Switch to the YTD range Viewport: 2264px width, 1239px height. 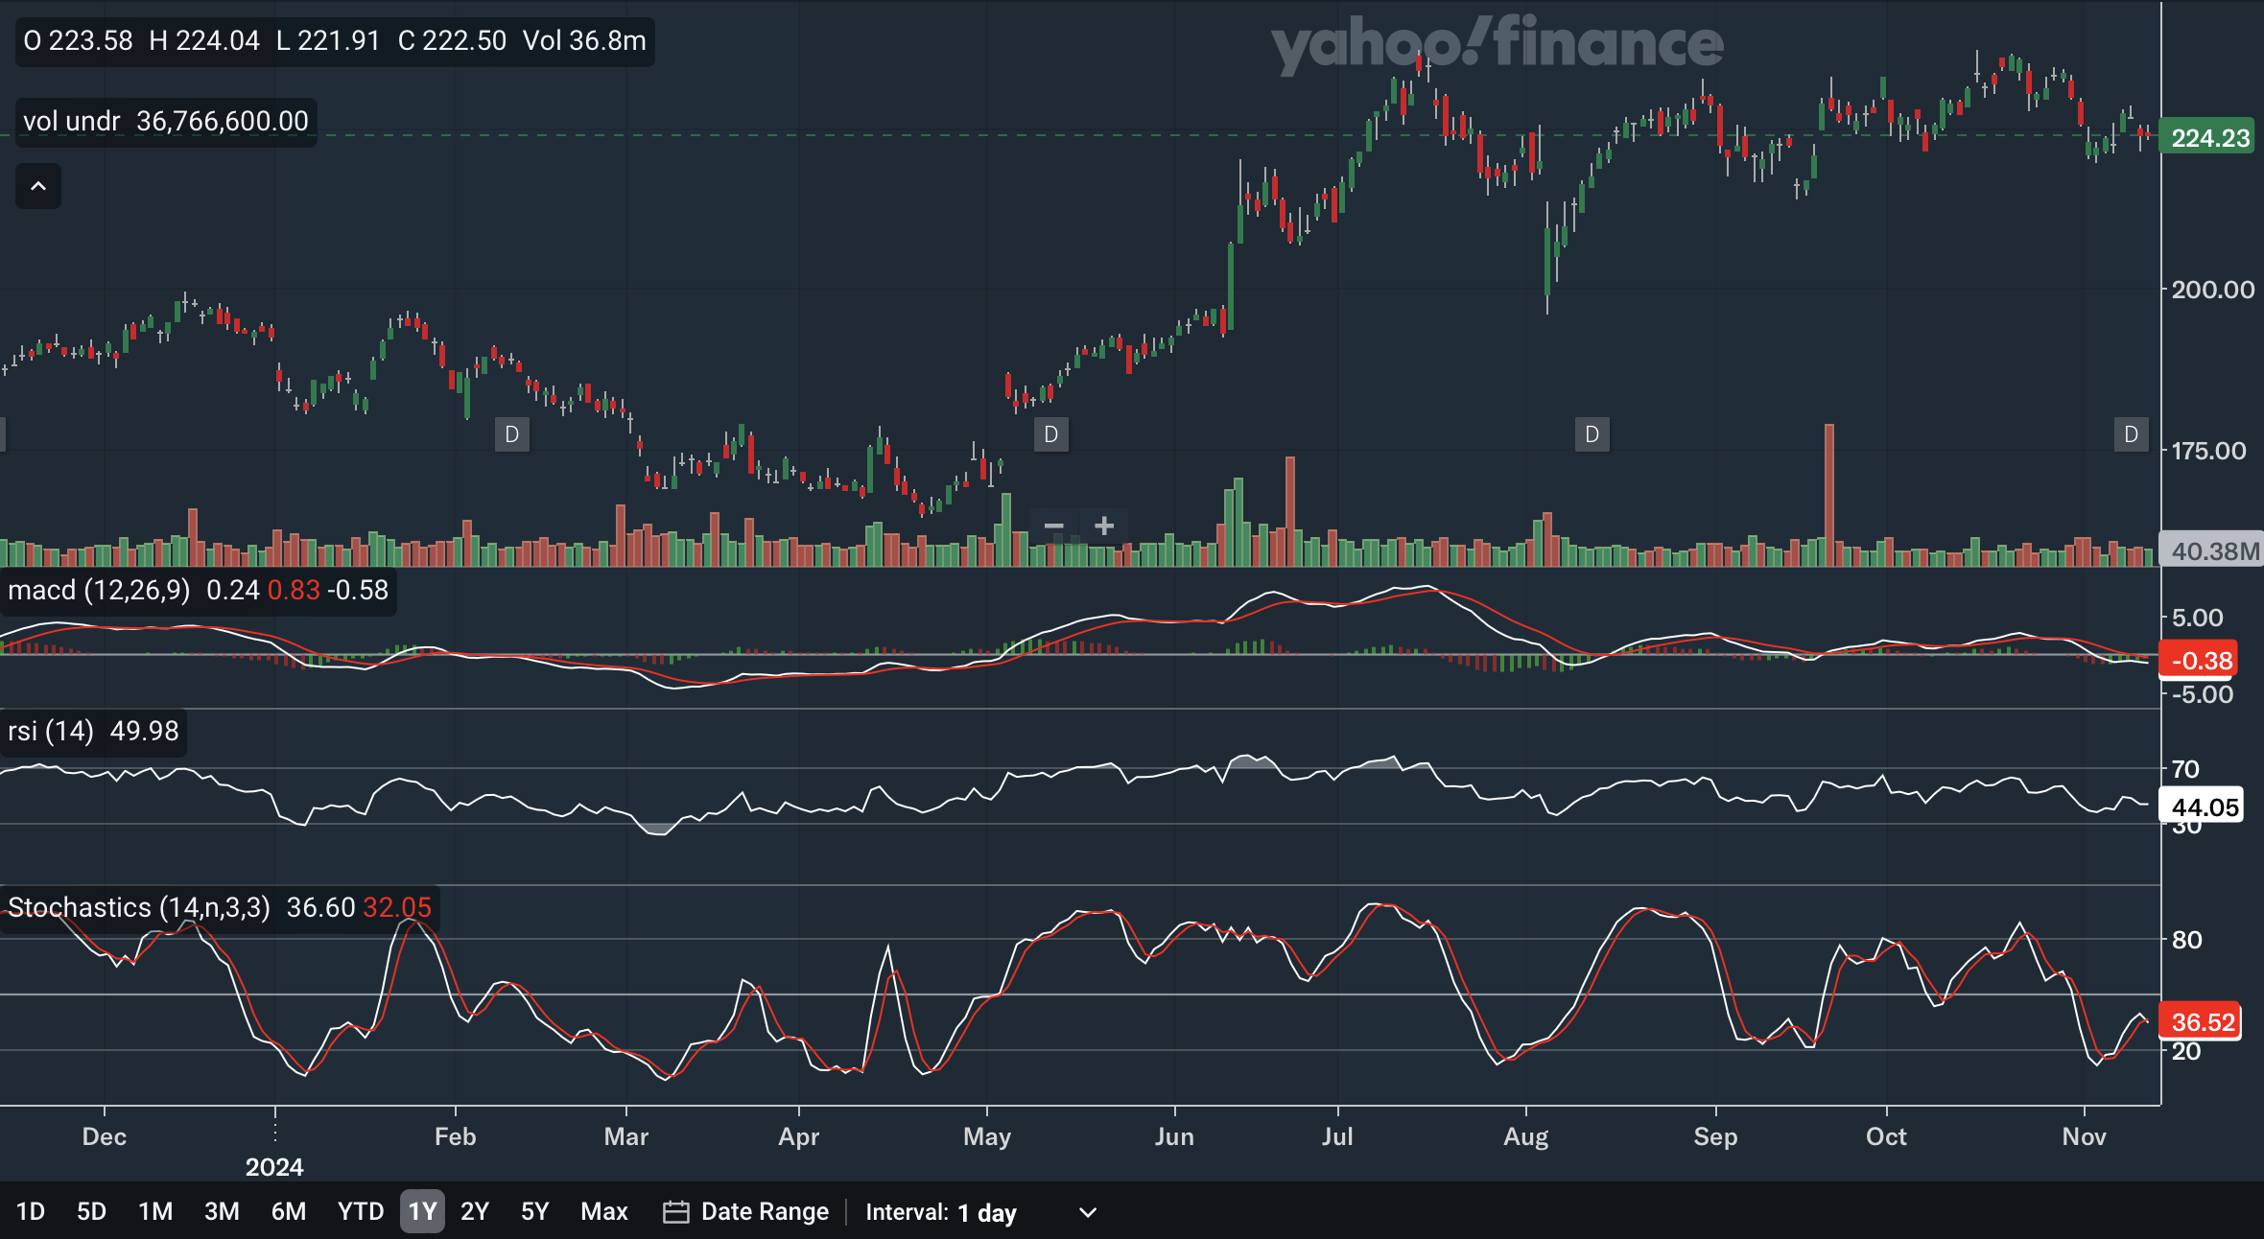click(x=360, y=1211)
